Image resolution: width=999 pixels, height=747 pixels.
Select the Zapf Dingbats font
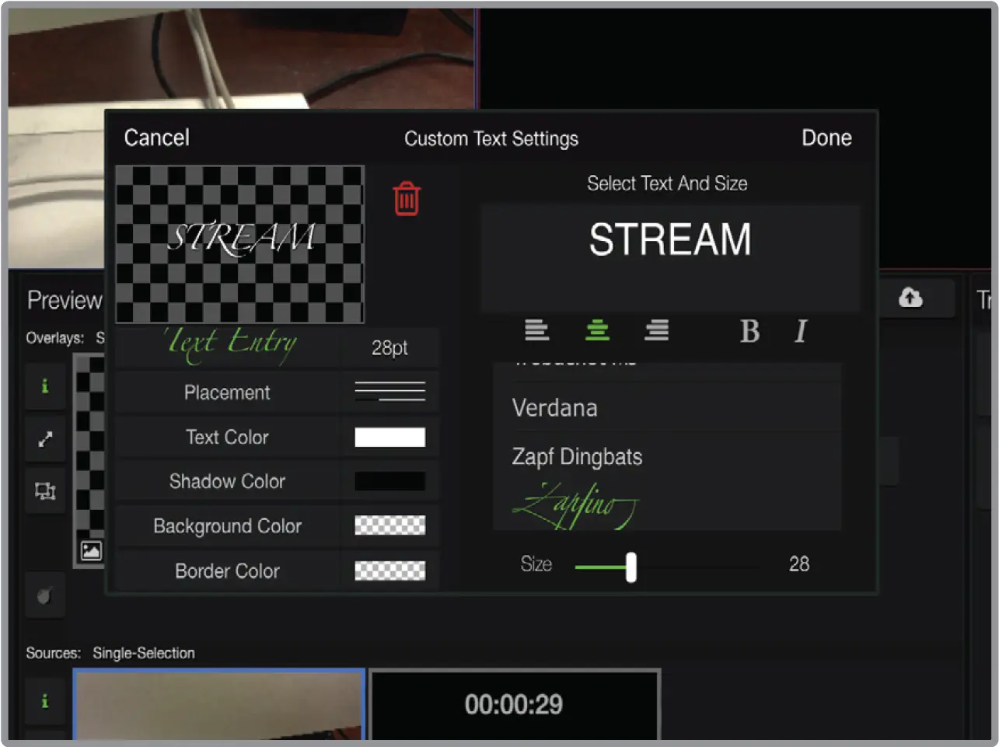pyautogui.click(x=576, y=456)
